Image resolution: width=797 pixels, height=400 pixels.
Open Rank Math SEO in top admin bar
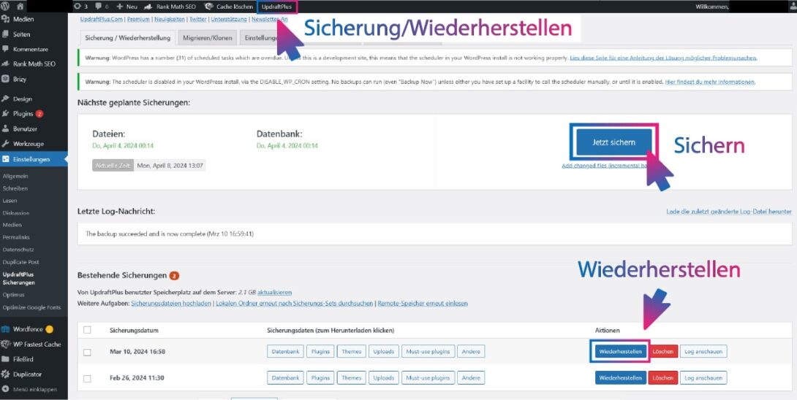click(x=170, y=7)
